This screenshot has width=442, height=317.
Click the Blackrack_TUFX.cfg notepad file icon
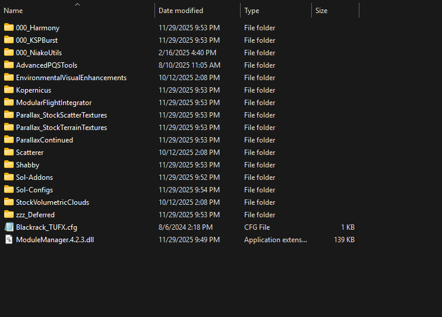coord(9,227)
